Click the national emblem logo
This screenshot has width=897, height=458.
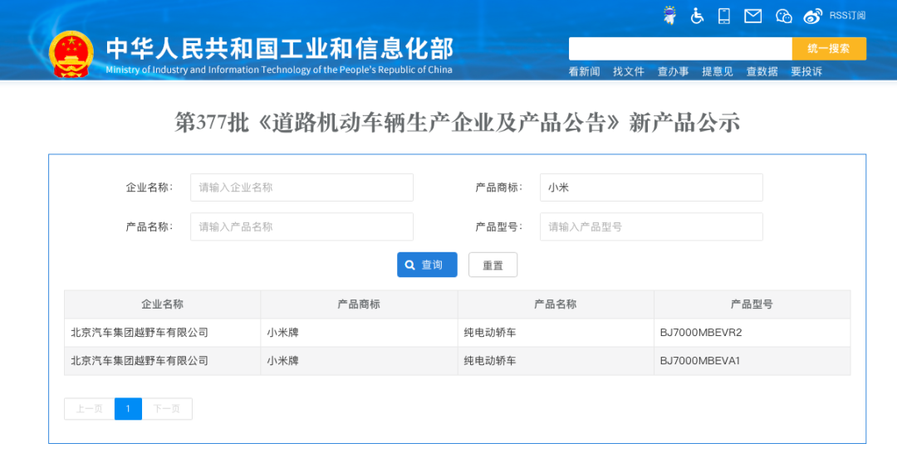[x=71, y=54]
